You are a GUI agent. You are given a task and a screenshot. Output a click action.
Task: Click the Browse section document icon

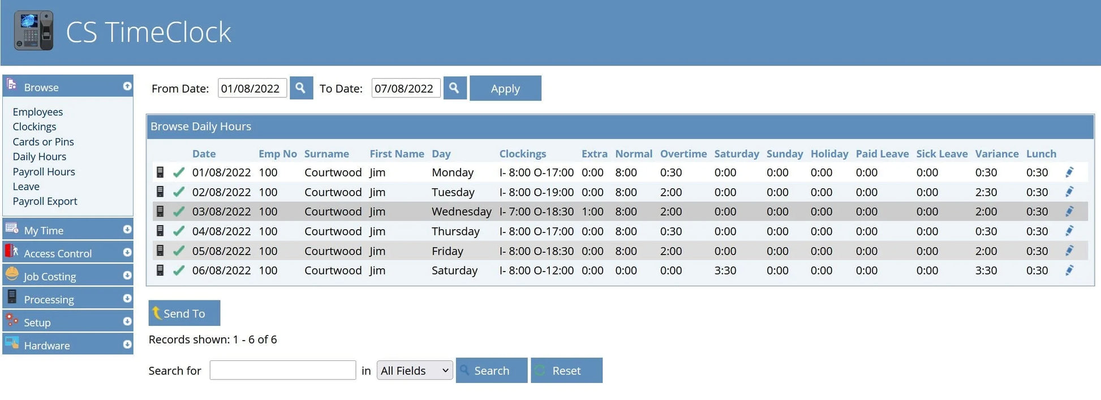click(x=11, y=85)
